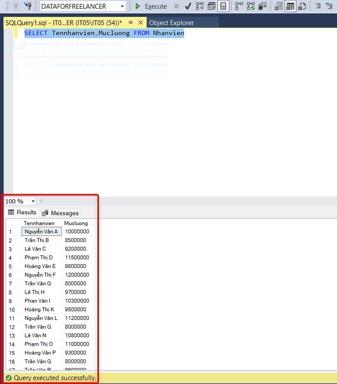The width and height of the screenshot is (337, 384).
Task: Toggle Include Client Statistics icon
Action: tap(262, 6)
